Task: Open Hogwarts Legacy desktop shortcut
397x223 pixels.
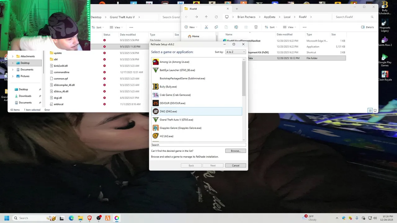Action: pyautogui.click(x=385, y=26)
